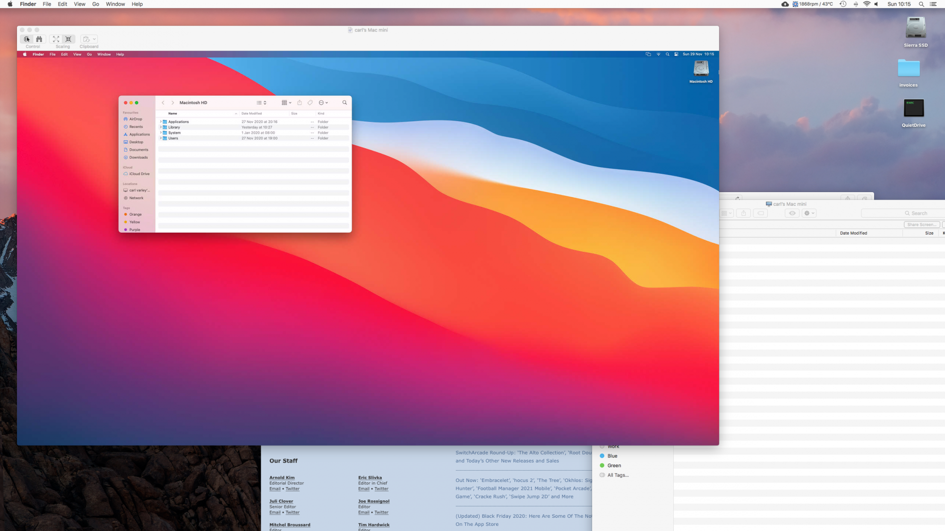This screenshot has height=531, width=945.
Task: Expand the Users folder disclosure arrow
Action: pyautogui.click(x=161, y=138)
